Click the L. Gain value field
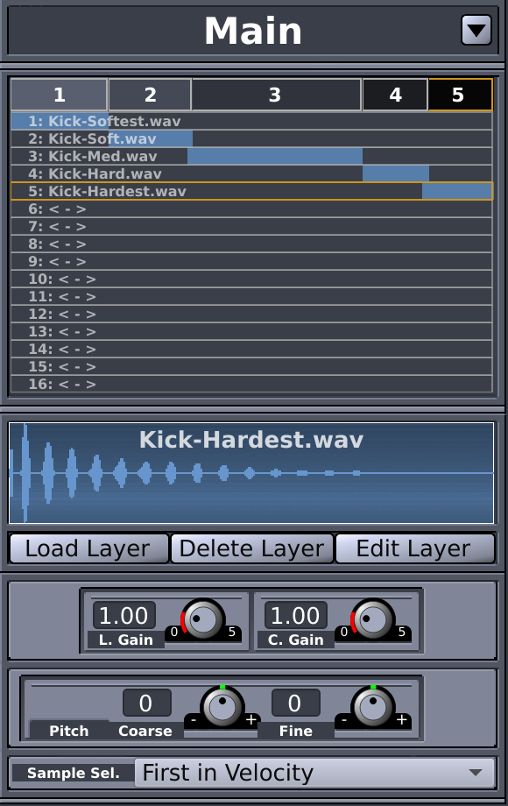The width and height of the screenshot is (508, 806). pos(123,615)
